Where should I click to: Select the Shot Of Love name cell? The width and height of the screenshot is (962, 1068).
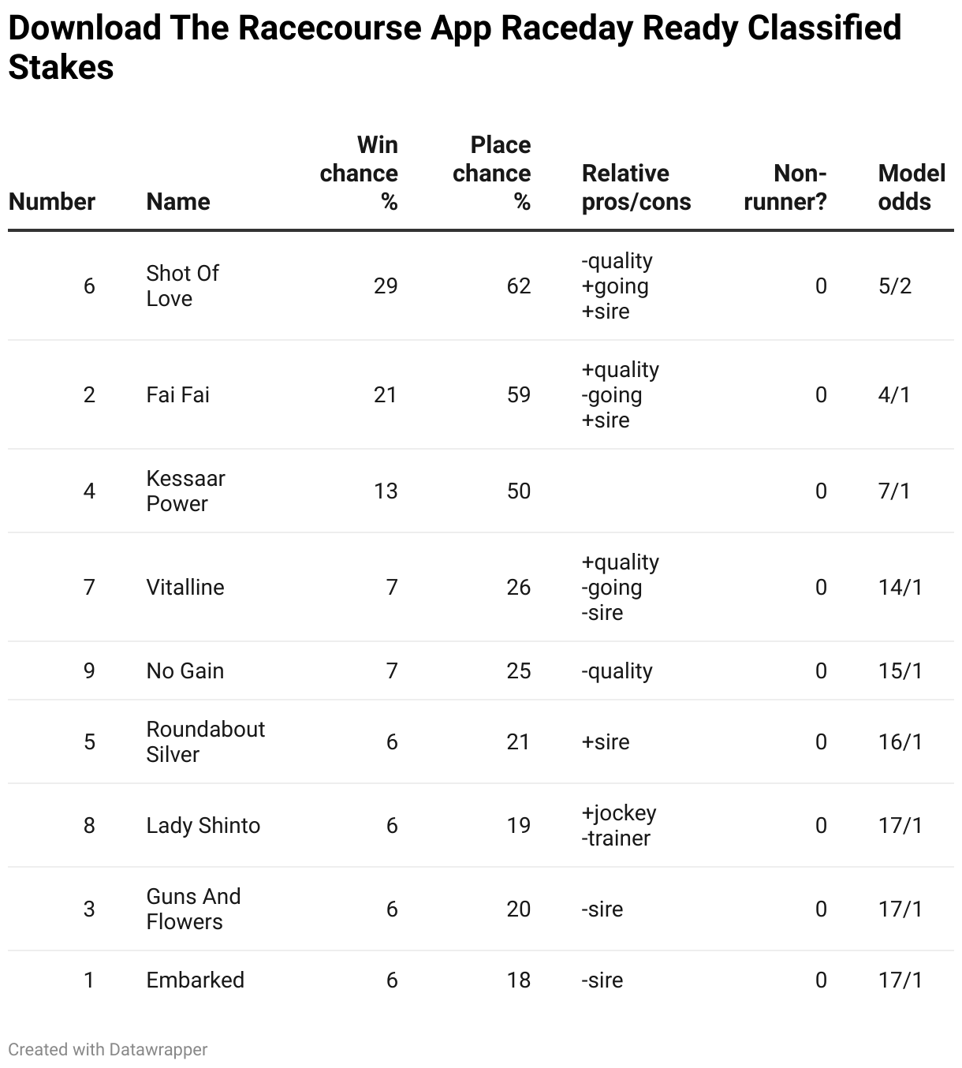click(183, 286)
